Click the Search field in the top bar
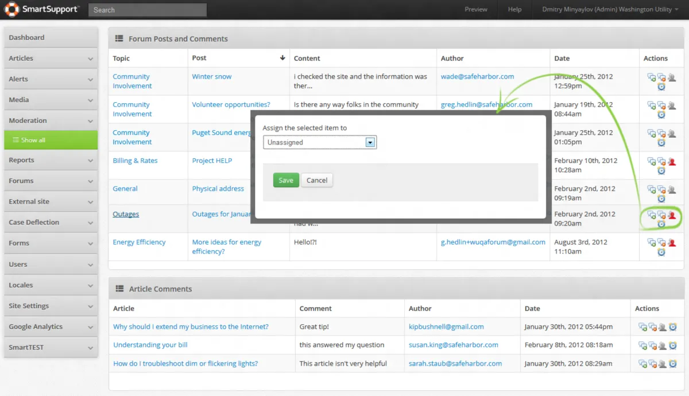This screenshot has height=396, width=689. [148, 10]
